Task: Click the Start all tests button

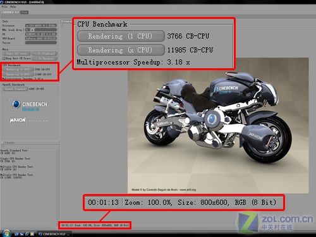Action: [16, 54]
